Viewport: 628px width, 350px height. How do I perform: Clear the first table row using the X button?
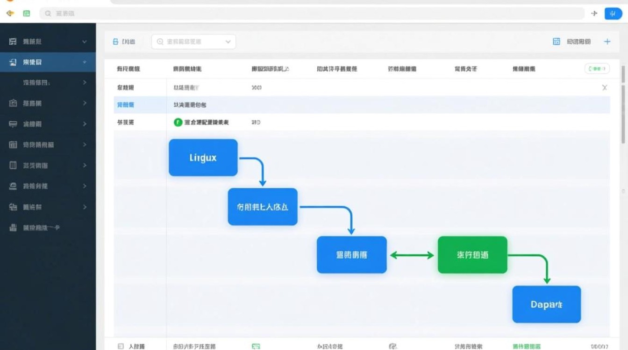605,87
